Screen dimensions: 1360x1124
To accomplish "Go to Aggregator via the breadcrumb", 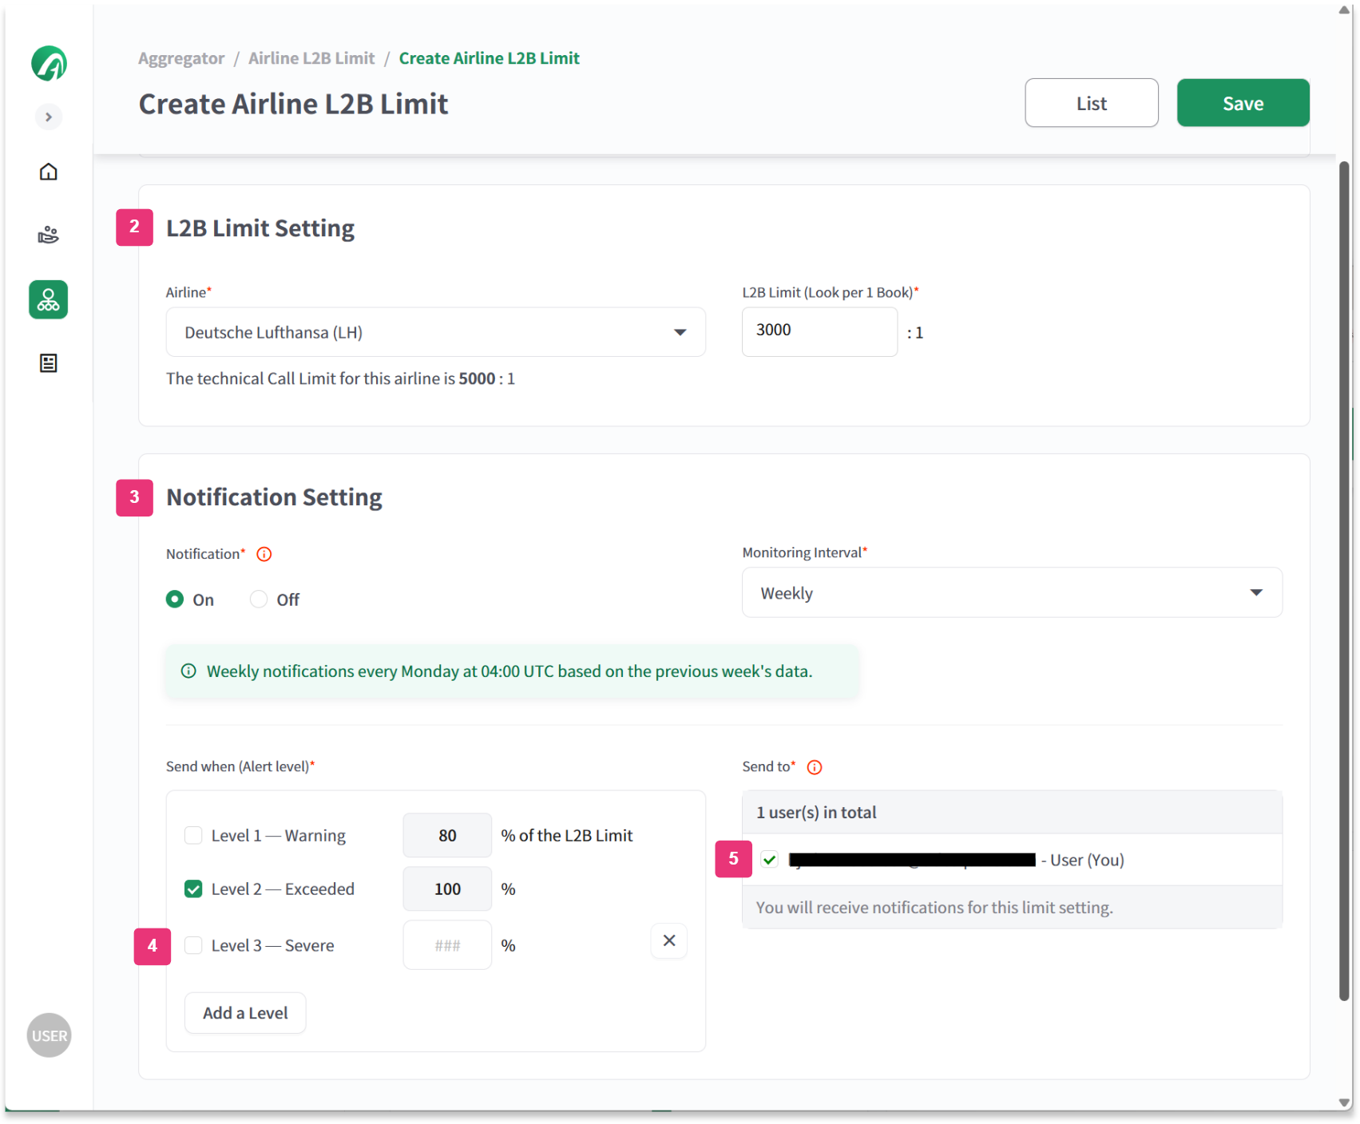I will pos(180,57).
